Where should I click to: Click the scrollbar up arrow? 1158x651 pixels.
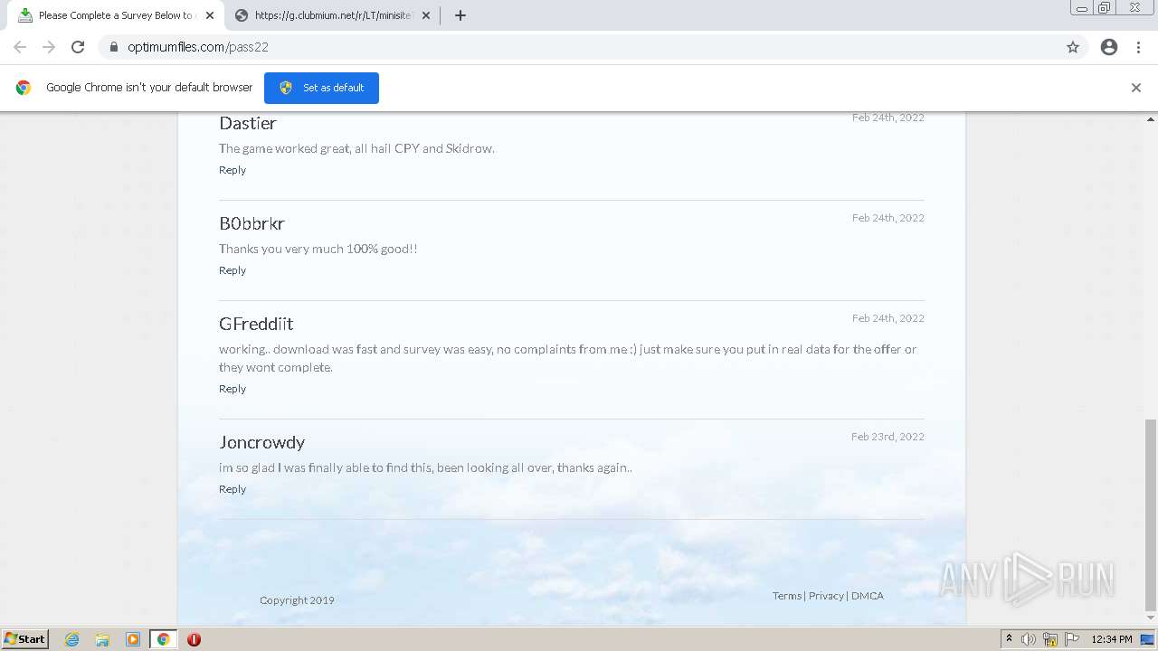click(1151, 118)
